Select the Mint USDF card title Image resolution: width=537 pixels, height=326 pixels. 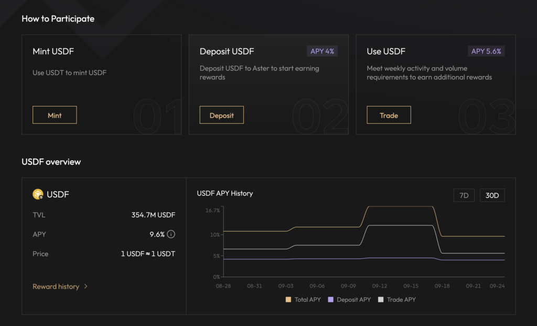click(52, 51)
